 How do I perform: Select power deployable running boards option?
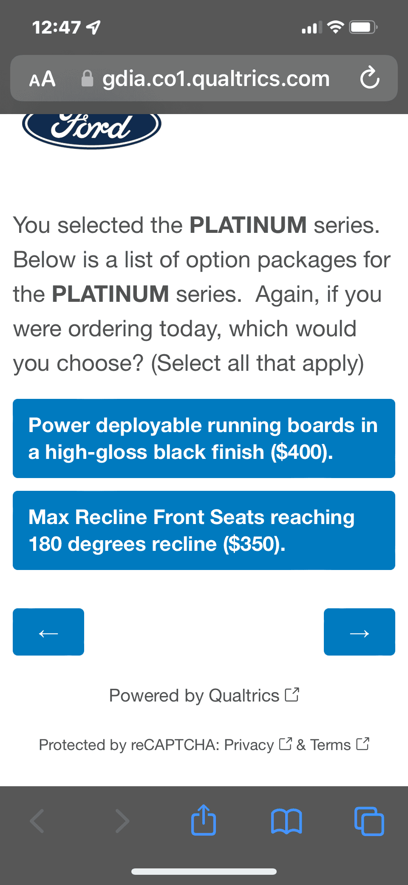coord(204,438)
